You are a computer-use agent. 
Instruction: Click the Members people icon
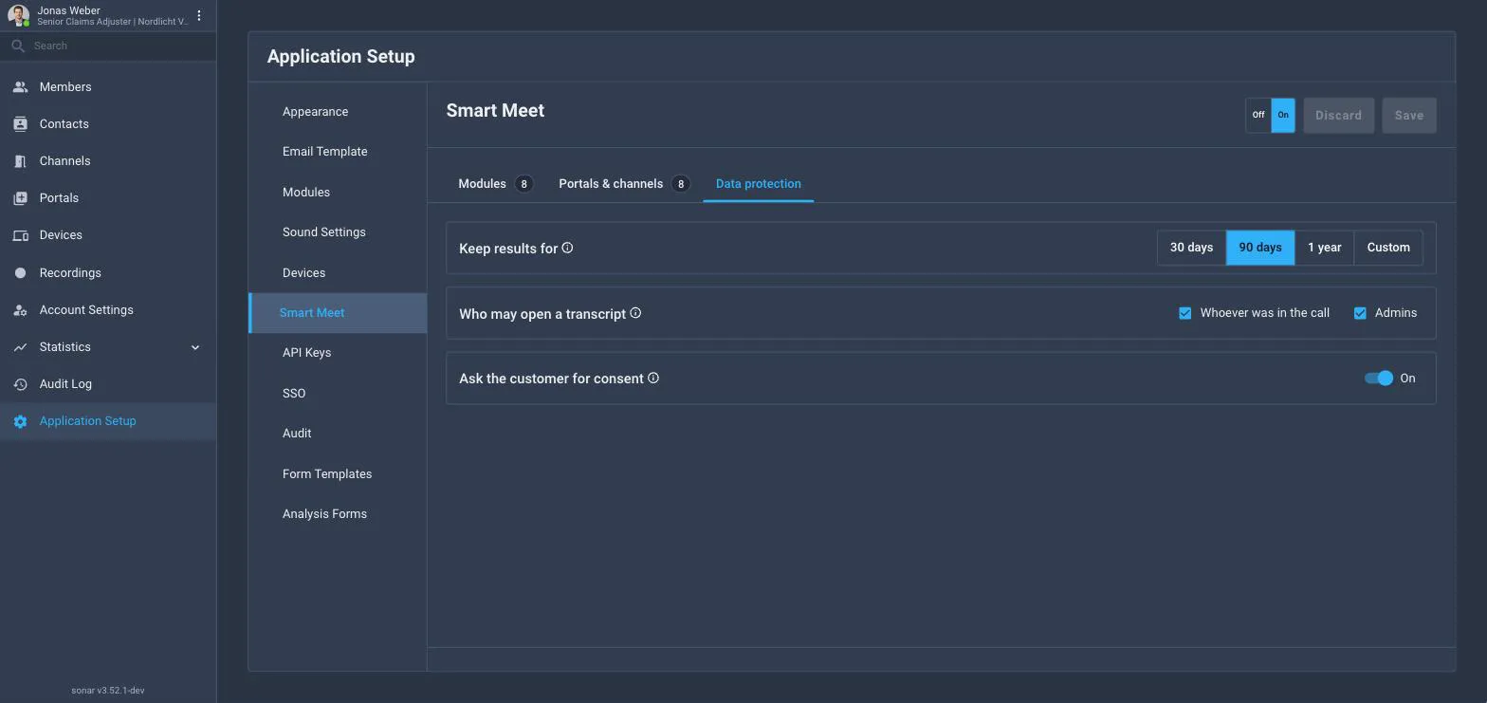(20, 87)
